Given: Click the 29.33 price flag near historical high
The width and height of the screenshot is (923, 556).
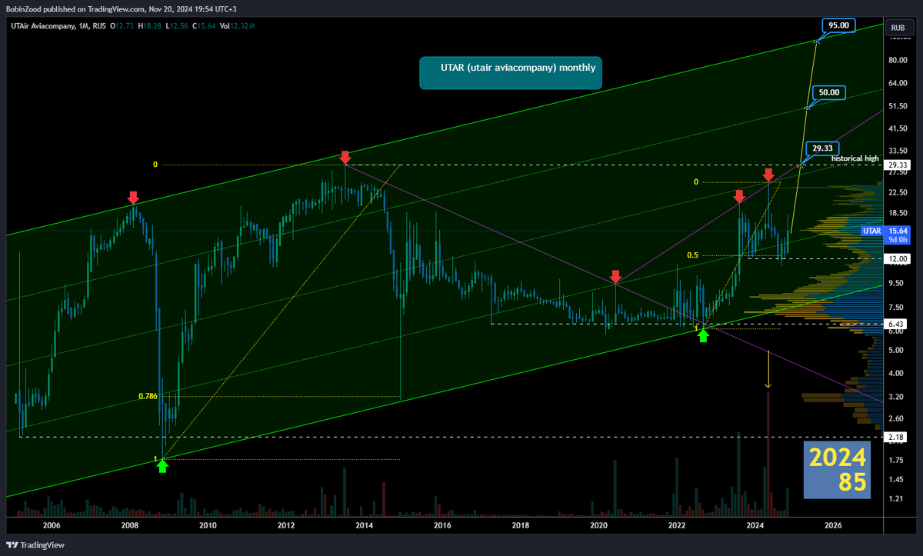Looking at the screenshot, I should tap(822, 148).
